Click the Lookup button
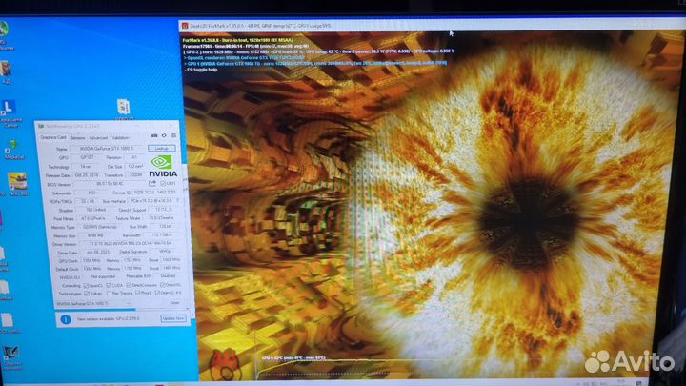Viewport: 686px width, 386px height. click(x=162, y=149)
